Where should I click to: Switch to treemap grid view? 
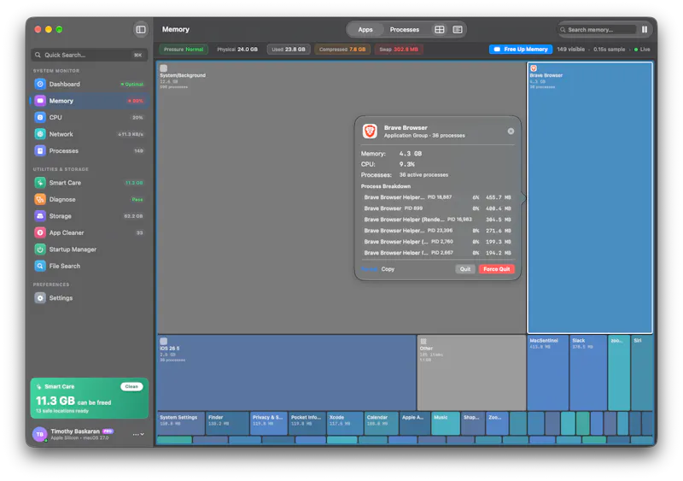click(x=440, y=30)
